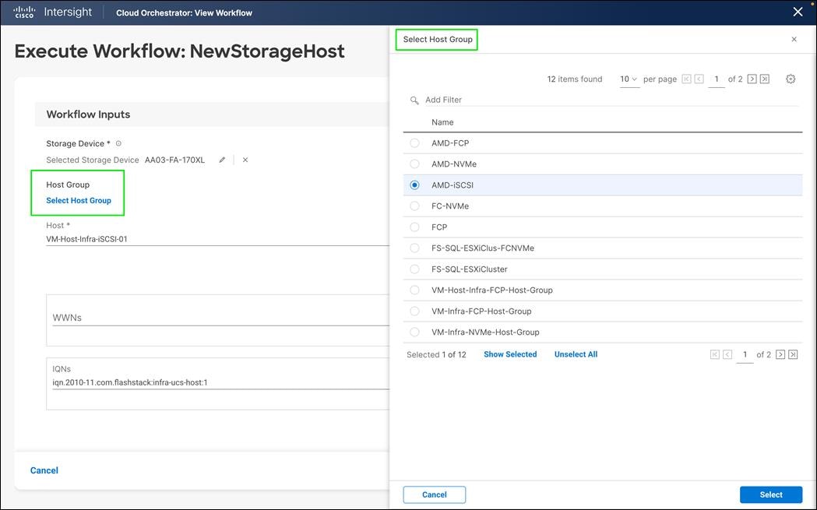The height and width of the screenshot is (510, 817).
Task: Choose the FC-NVMe host group radio button
Action: coord(414,206)
